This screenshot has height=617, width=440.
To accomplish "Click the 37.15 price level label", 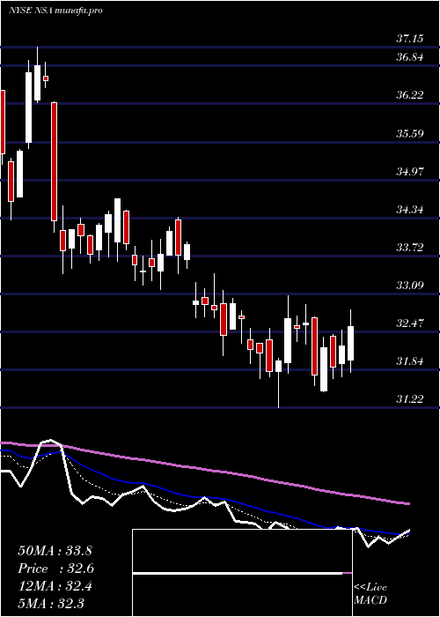I will click(x=410, y=39).
